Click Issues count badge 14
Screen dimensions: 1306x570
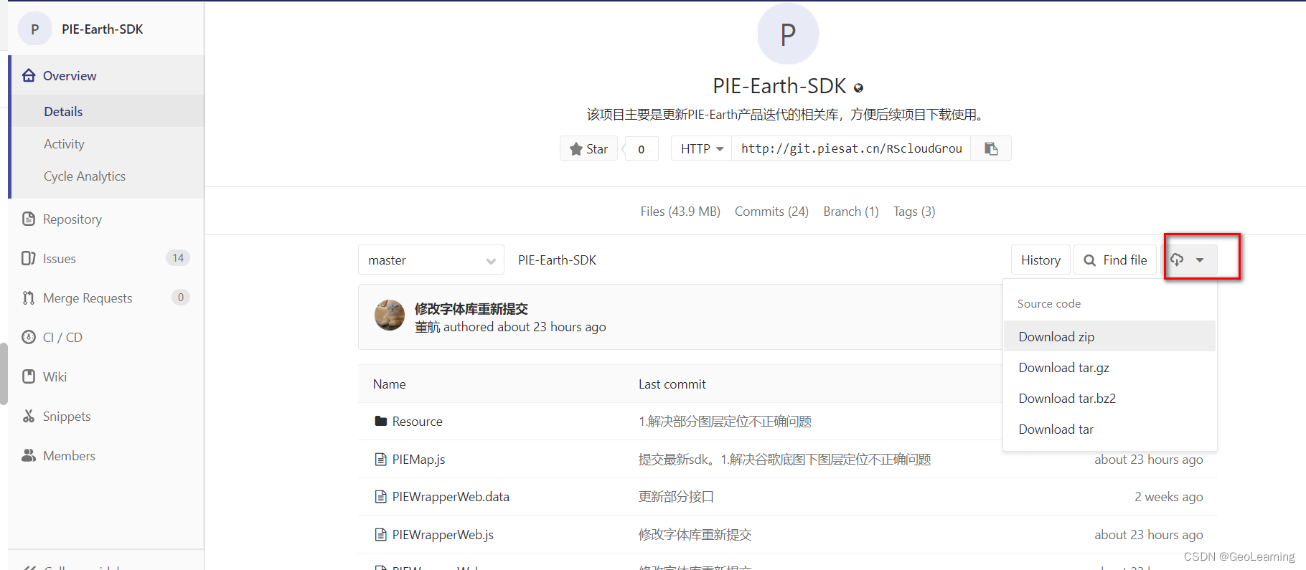tap(178, 257)
